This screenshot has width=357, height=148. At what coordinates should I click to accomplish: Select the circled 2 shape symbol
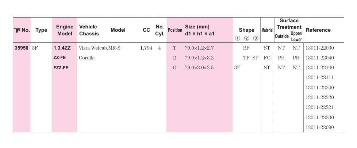coord(246,38)
